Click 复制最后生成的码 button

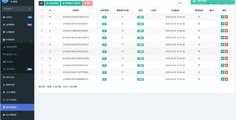[x=71, y=3]
